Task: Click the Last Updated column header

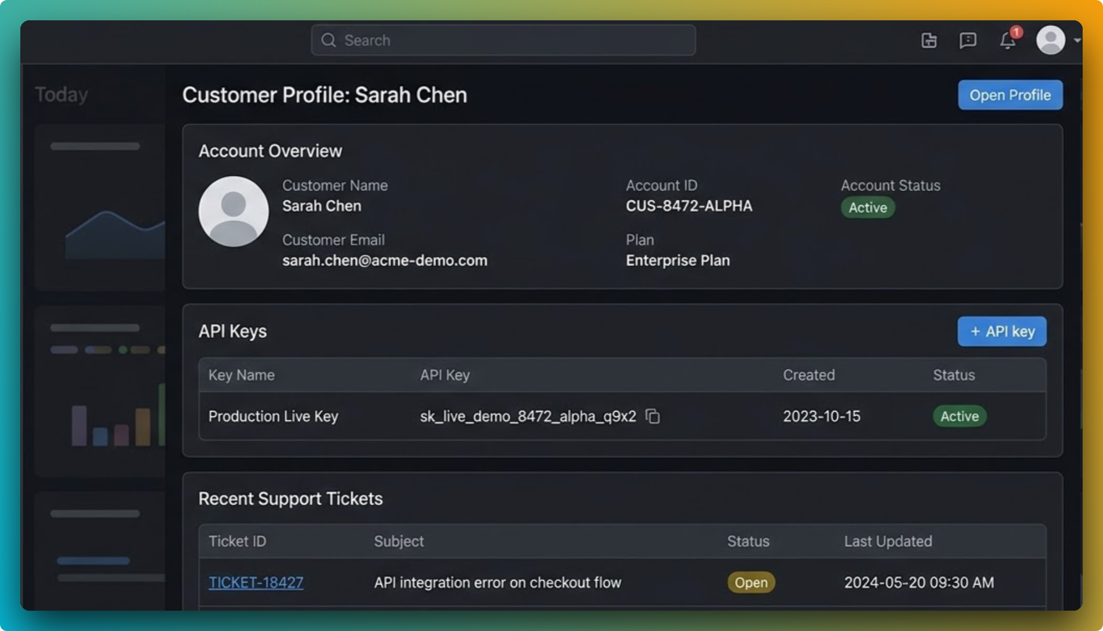Action: pos(888,541)
